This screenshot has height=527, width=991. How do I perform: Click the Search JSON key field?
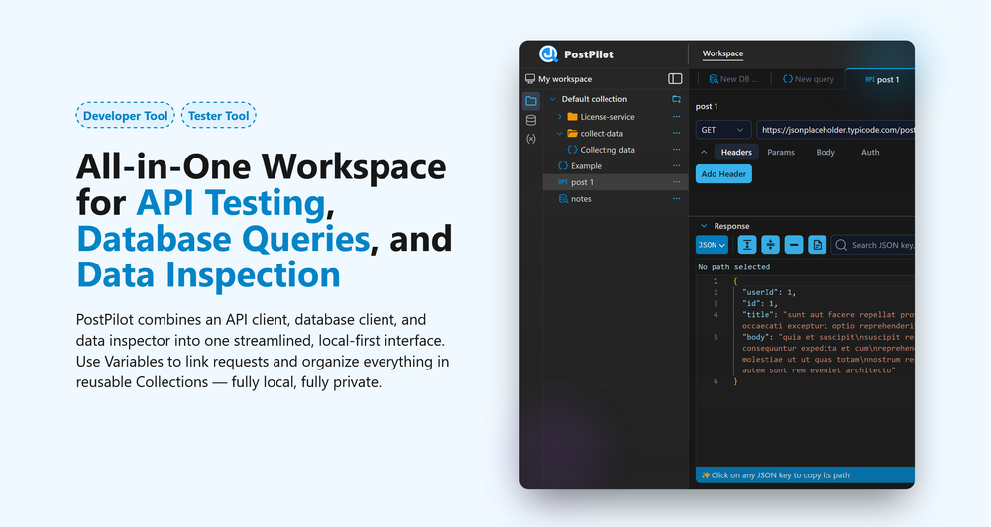[873, 245]
